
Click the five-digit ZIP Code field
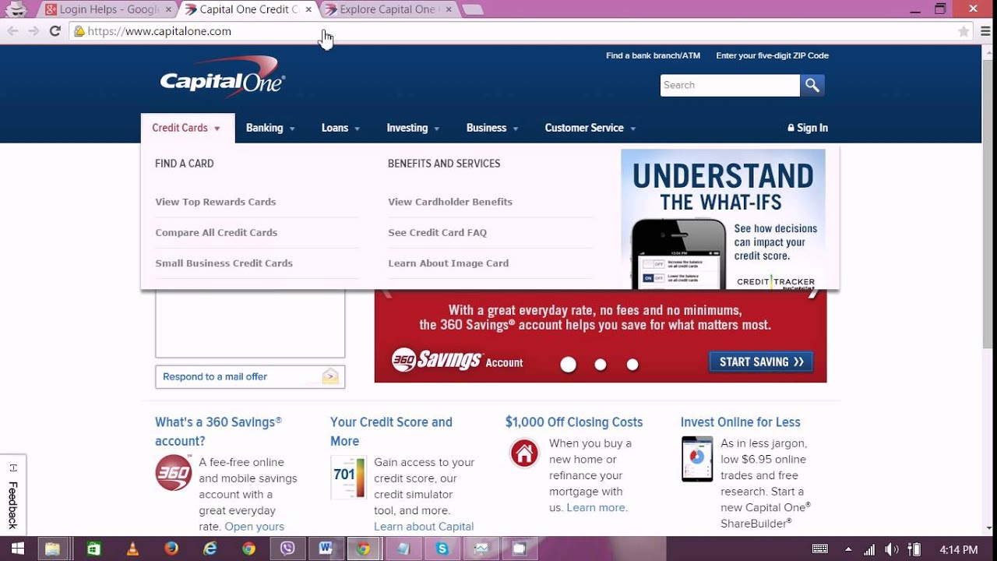[772, 55]
